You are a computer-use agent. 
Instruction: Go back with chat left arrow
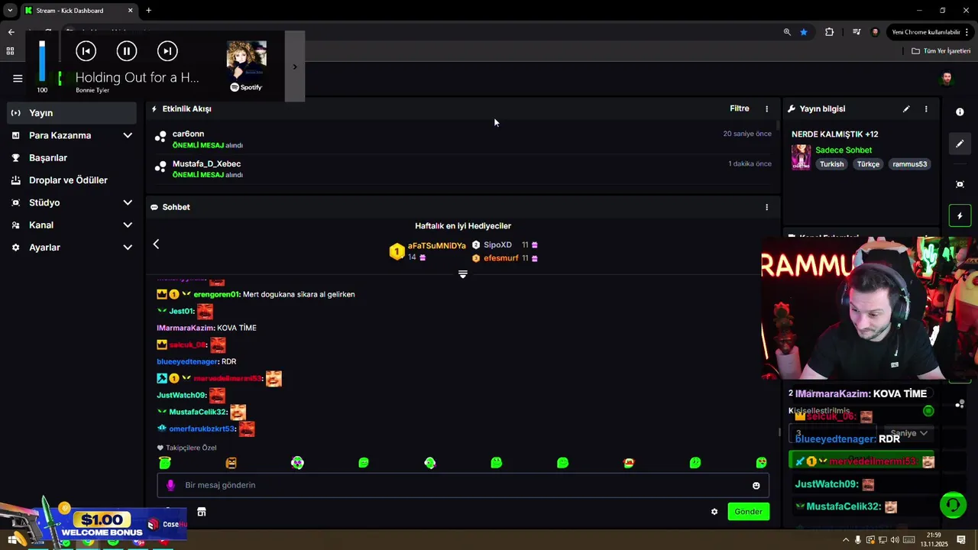coord(156,244)
